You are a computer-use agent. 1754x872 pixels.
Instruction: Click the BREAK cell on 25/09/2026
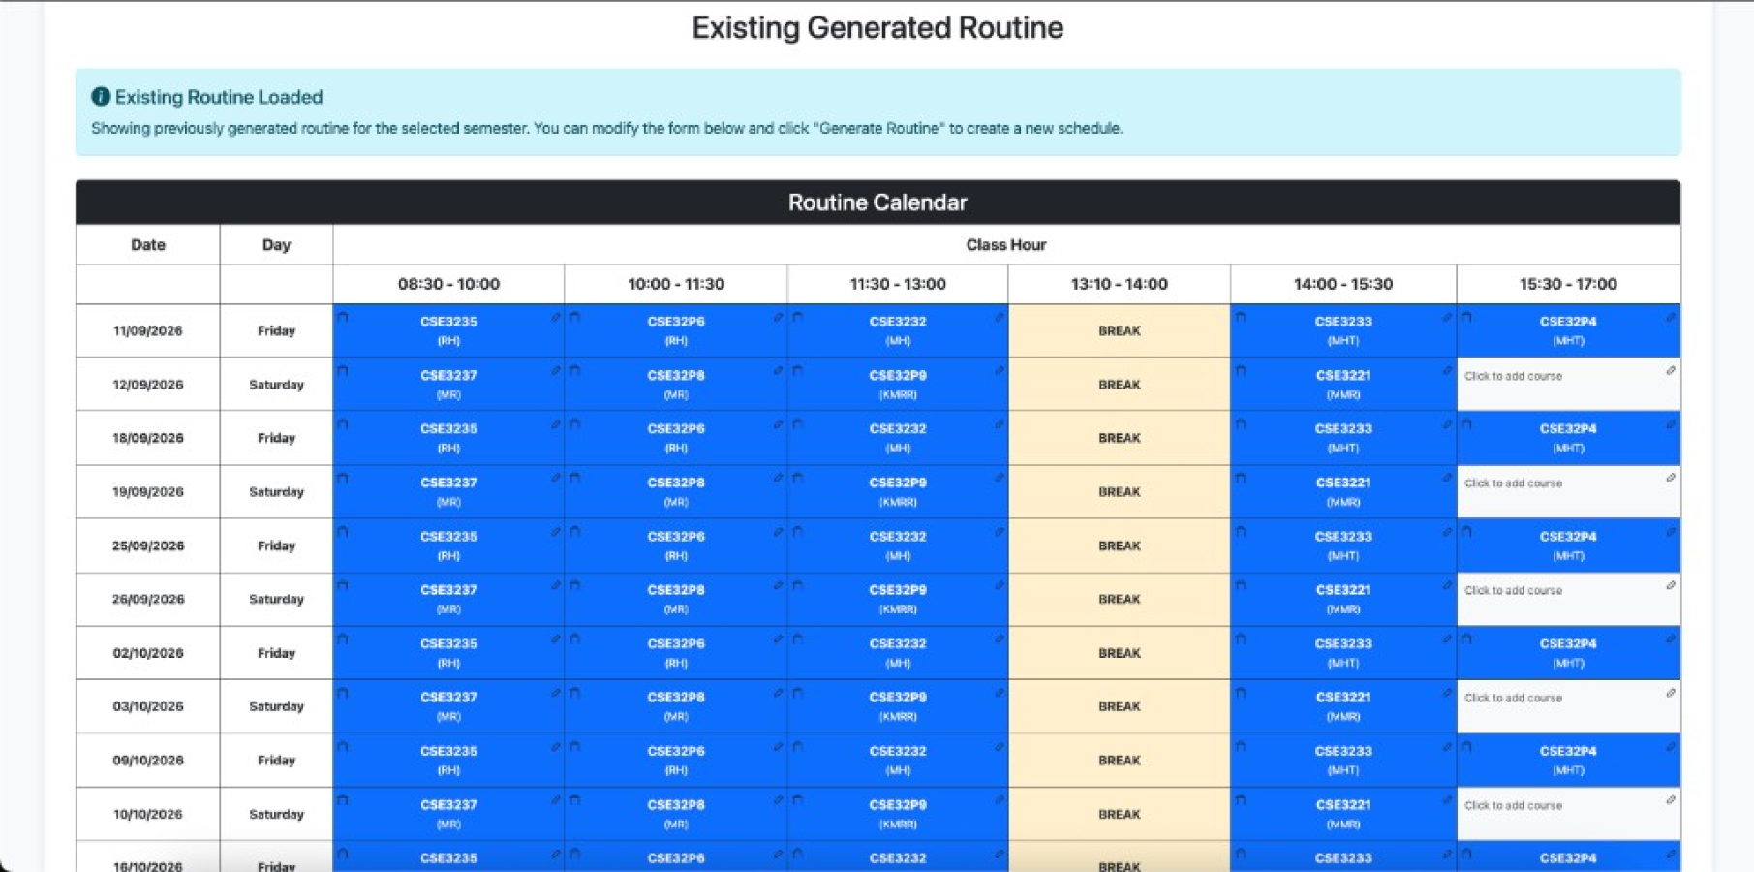(x=1120, y=545)
